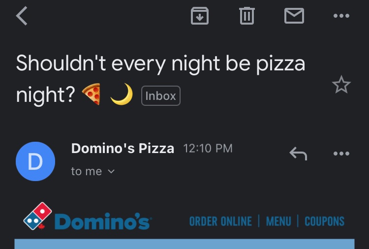Go back using the left arrow
The width and height of the screenshot is (369, 249).
[22, 16]
